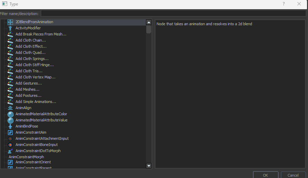Select the Add Cloth Vertex Map… entry
308x178 pixels.
[x=35, y=77]
